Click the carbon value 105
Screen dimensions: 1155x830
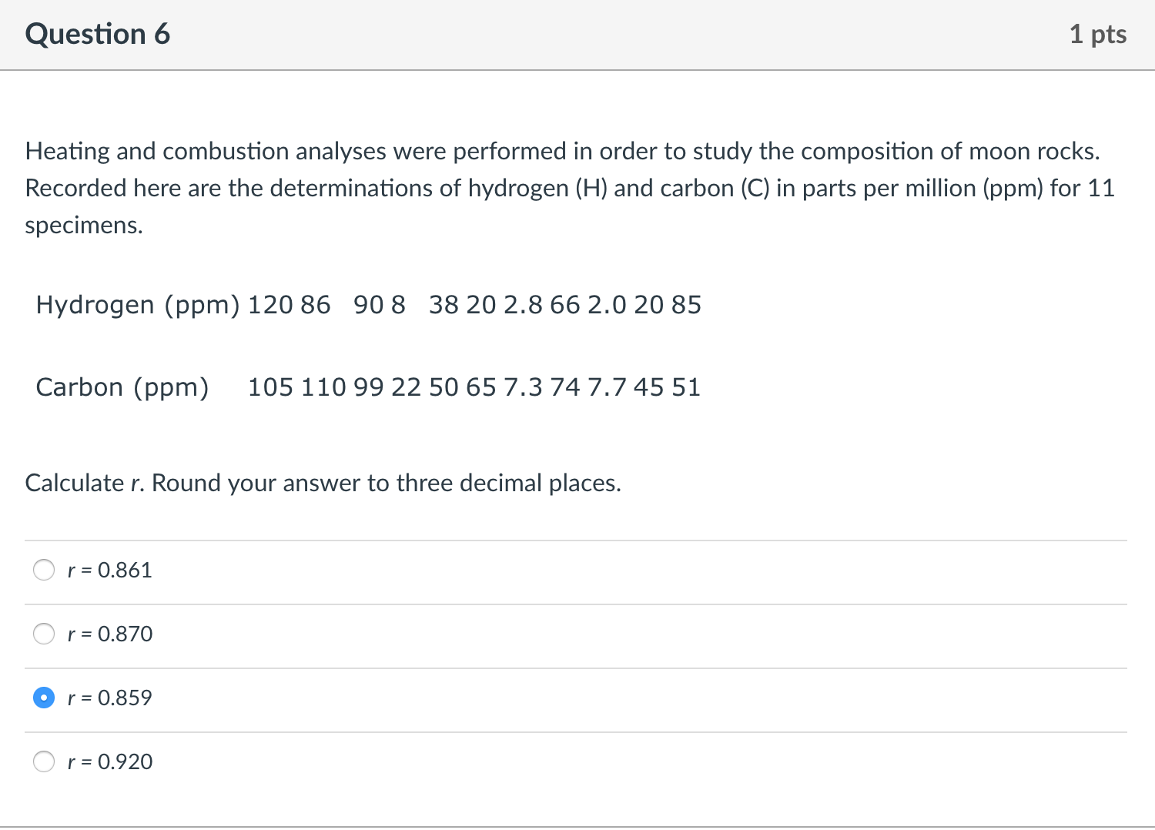pos(270,387)
